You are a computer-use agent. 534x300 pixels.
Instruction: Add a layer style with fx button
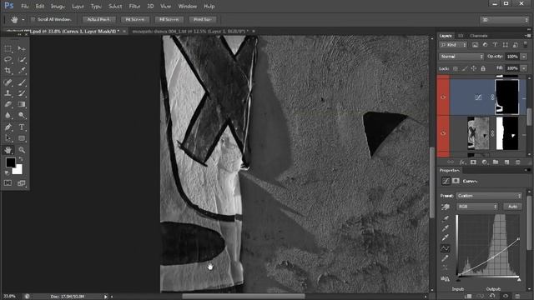(462, 162)
